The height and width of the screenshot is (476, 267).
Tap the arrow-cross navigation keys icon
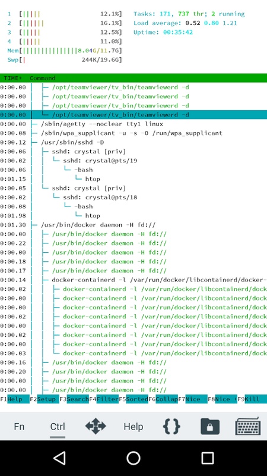(96, 426)
